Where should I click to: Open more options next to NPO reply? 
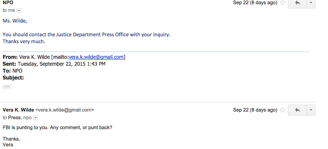click(x=311, y=3)
